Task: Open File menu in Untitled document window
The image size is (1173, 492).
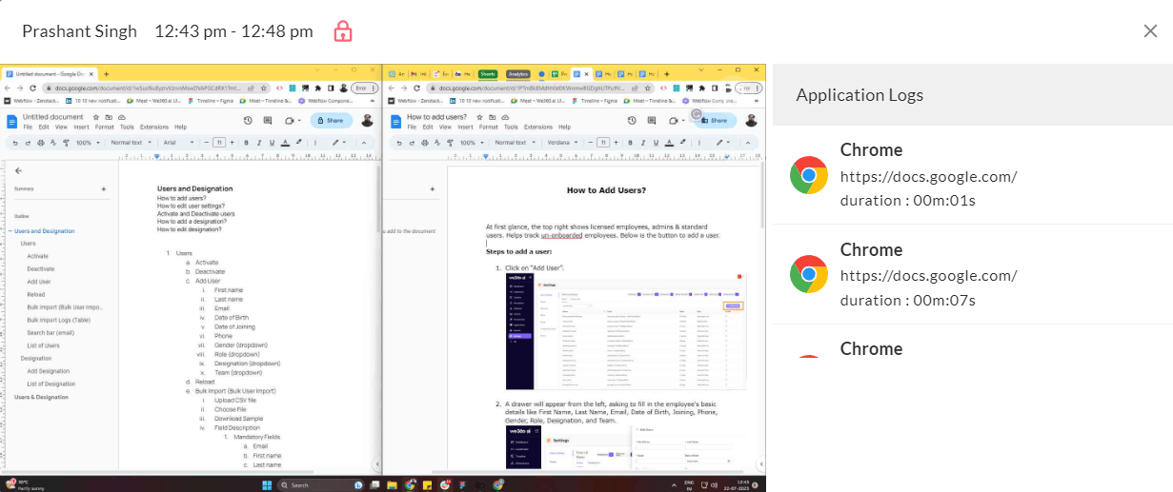Action: [28, 127]
